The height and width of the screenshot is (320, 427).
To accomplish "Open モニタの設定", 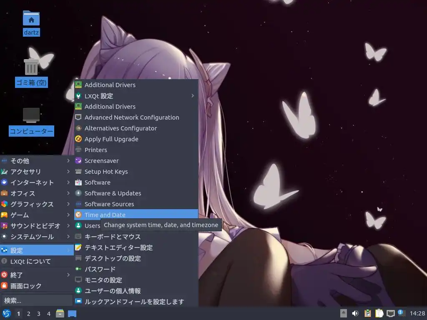I will click(x=136, y=280).
